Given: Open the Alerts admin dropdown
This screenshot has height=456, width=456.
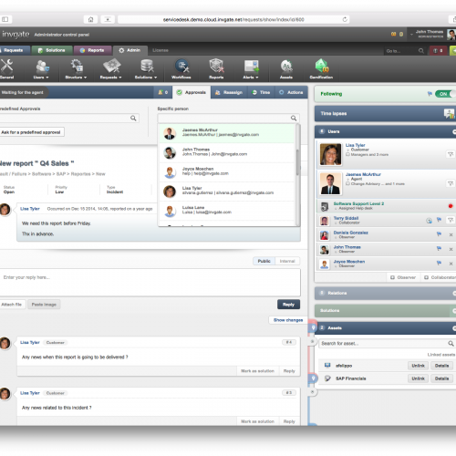Looking at the screenshot, I should (251, 69).
